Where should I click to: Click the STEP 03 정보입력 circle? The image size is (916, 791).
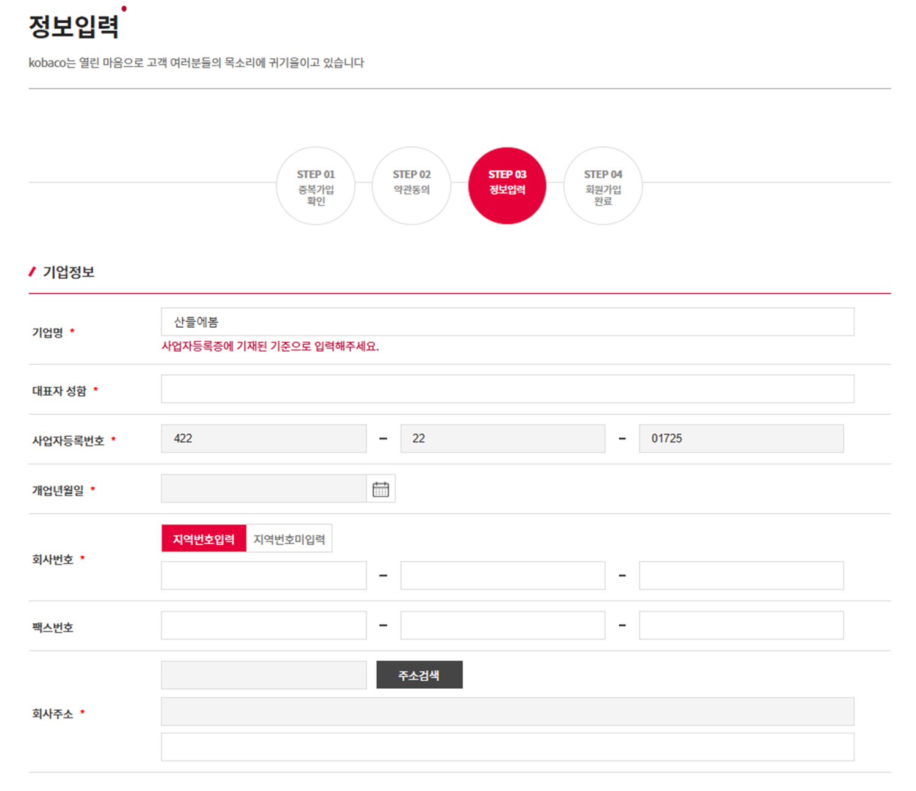pyautogui.click(x=507, y=186)
